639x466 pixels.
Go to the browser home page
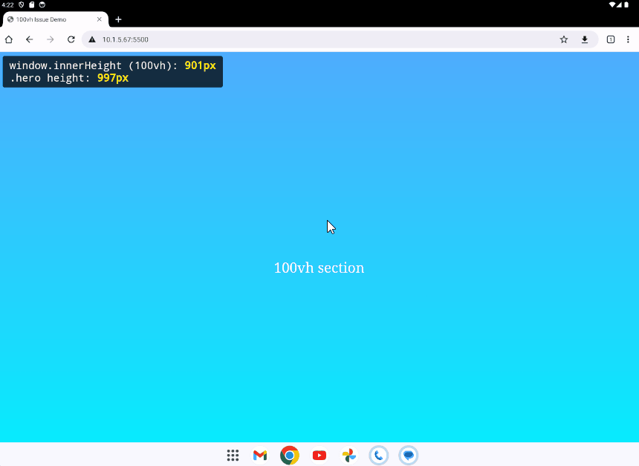pos(9,39)
